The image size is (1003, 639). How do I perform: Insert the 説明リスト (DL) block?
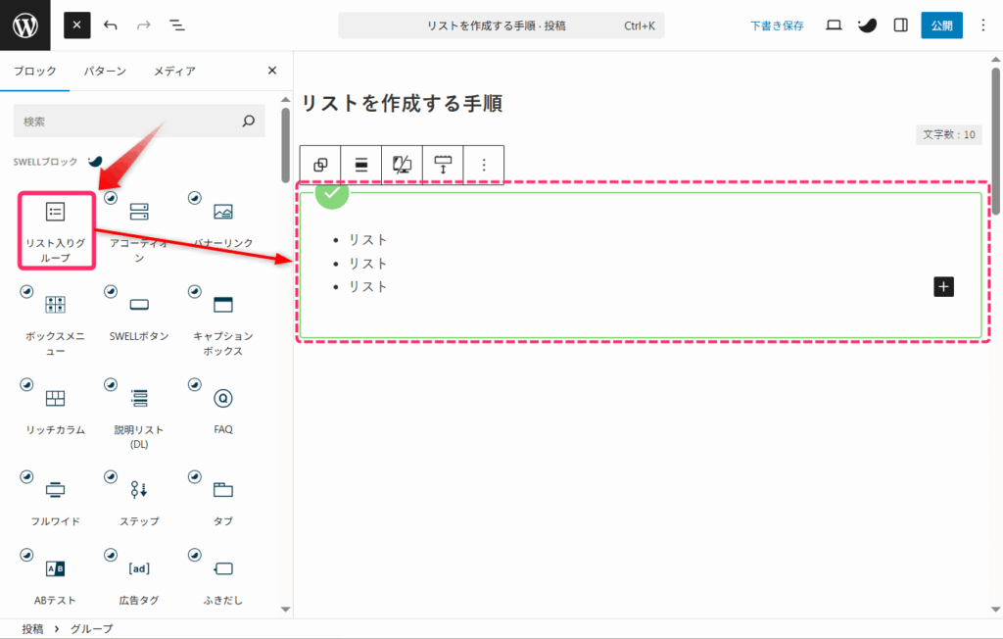139,415
